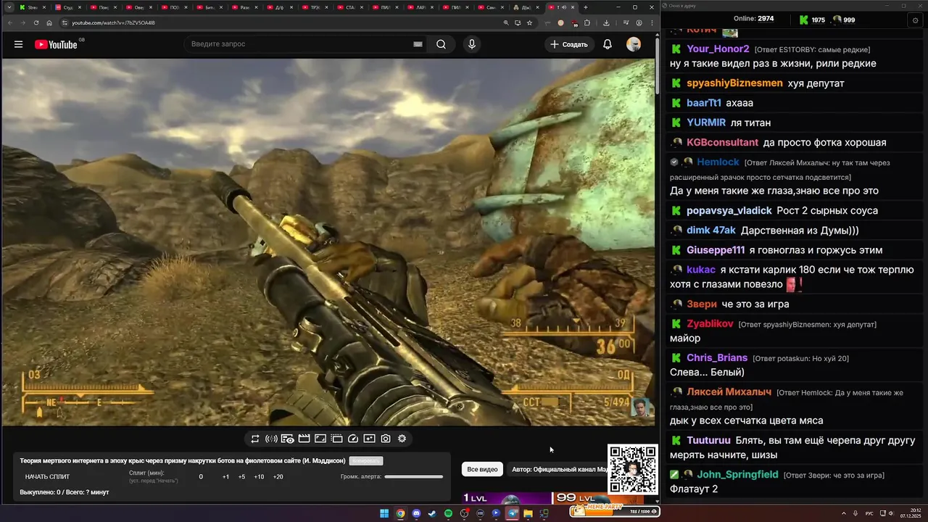The image size is (928, 522).
Task: Go back in Chrome
Action: [9, 22]
